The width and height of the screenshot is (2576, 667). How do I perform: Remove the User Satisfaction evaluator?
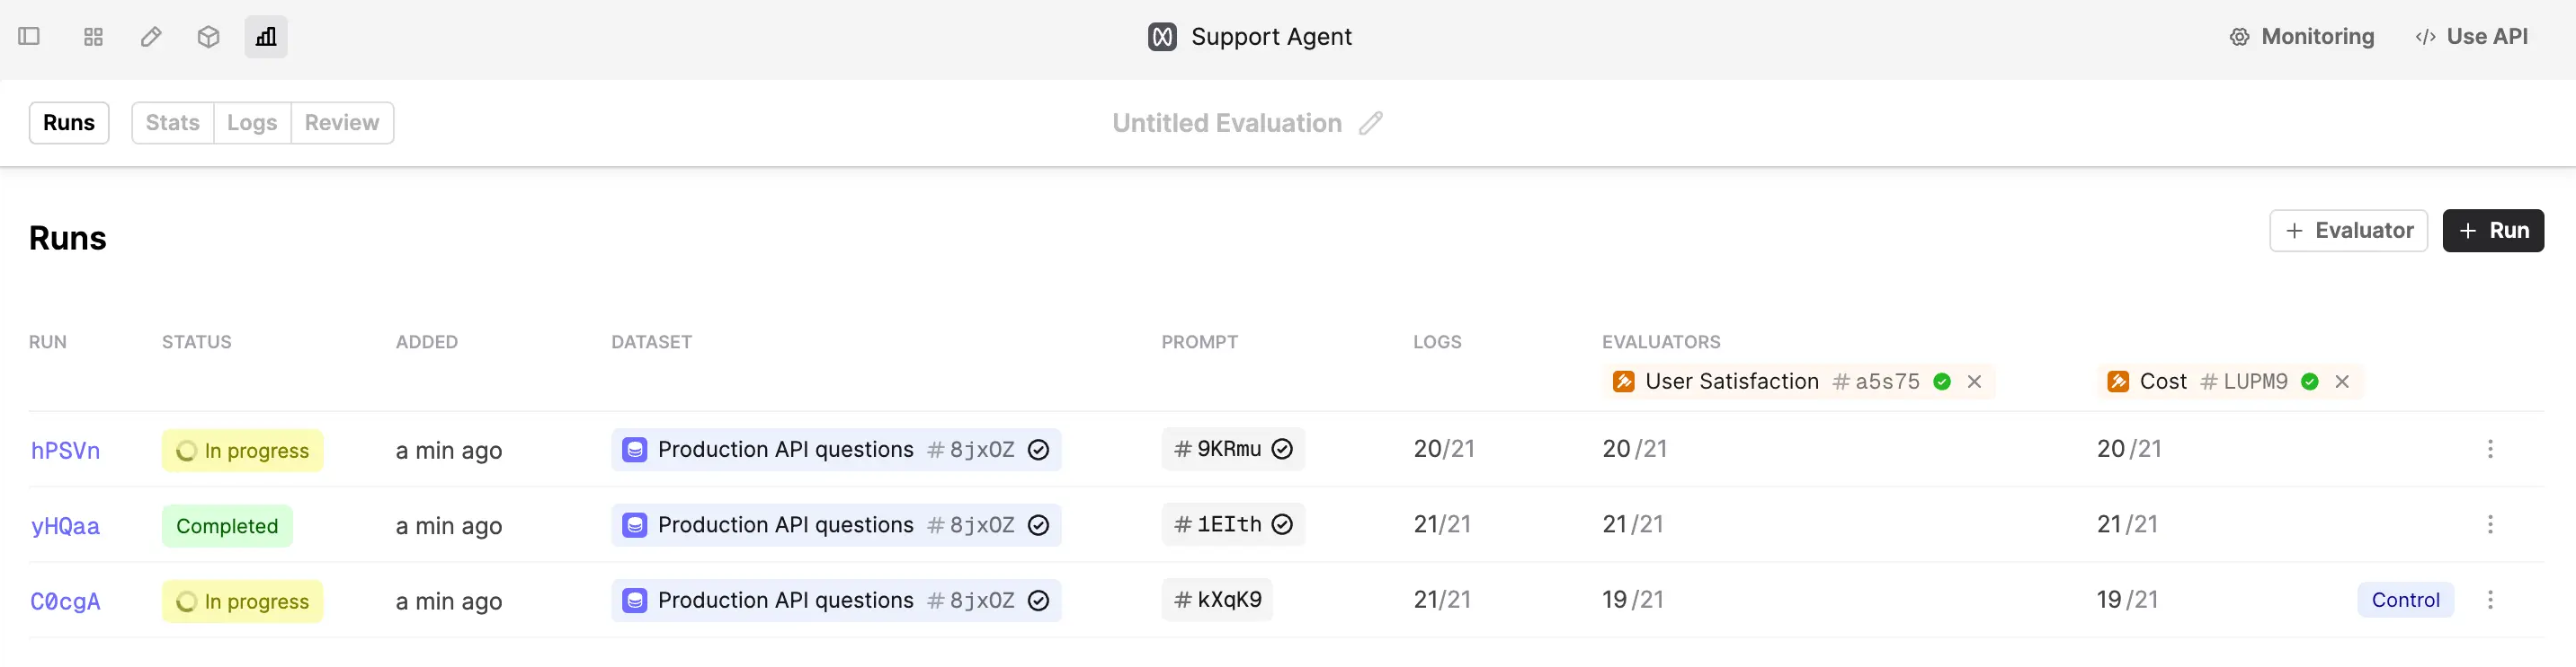1975,381
